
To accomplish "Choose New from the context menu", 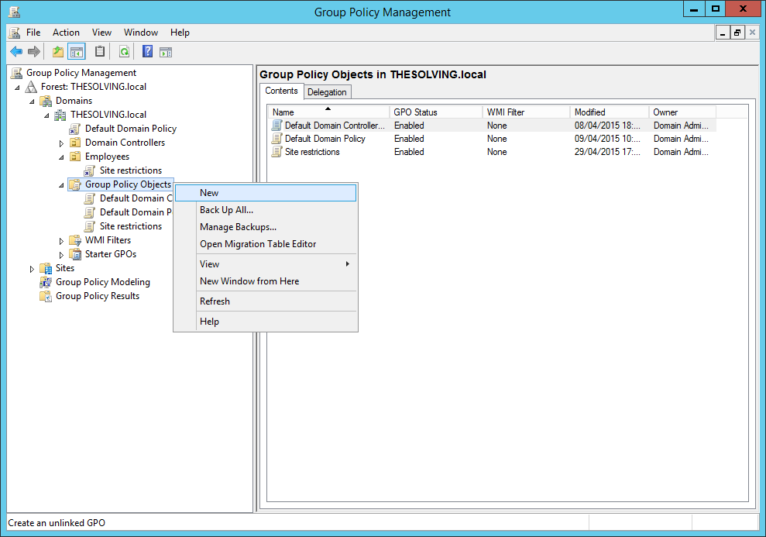I will click(265, 193).
